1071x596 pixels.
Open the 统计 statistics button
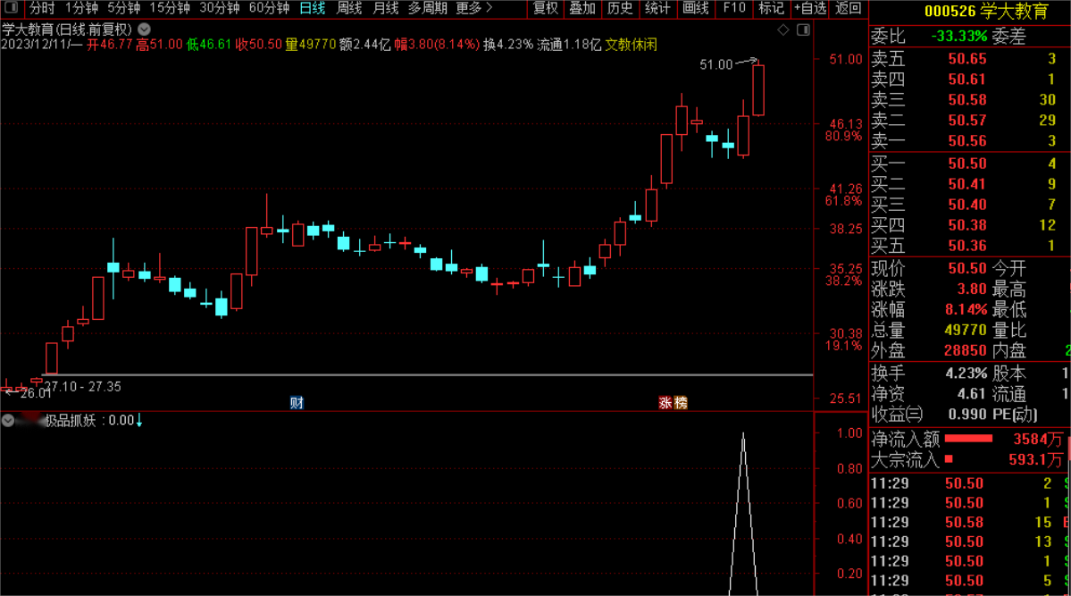pyautogui.click(x=657, y=8)
